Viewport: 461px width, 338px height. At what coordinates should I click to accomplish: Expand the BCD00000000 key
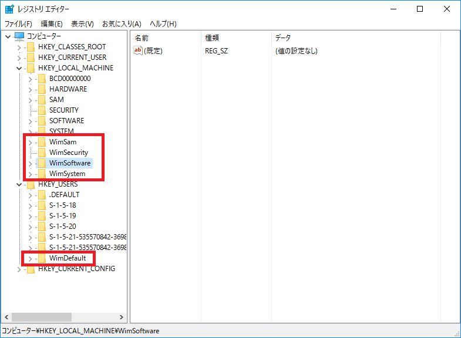point(30,79)
